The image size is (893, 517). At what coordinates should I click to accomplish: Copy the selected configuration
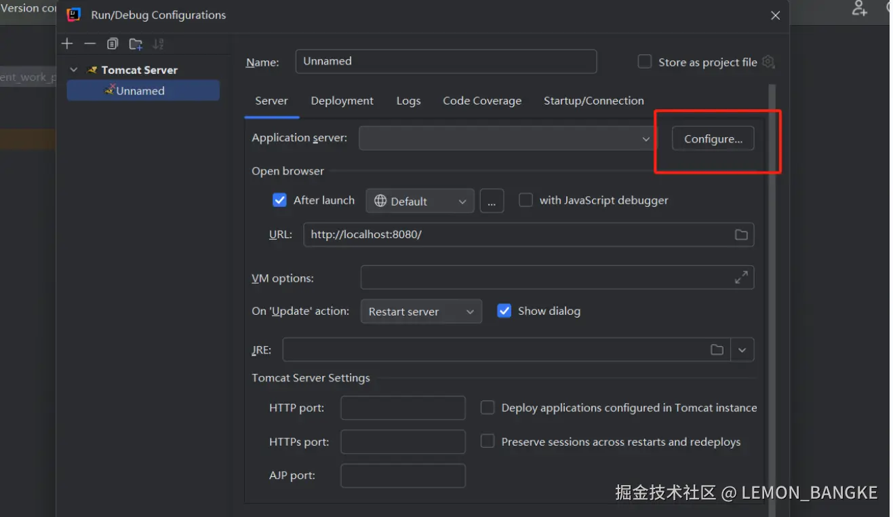pos(113,44)
